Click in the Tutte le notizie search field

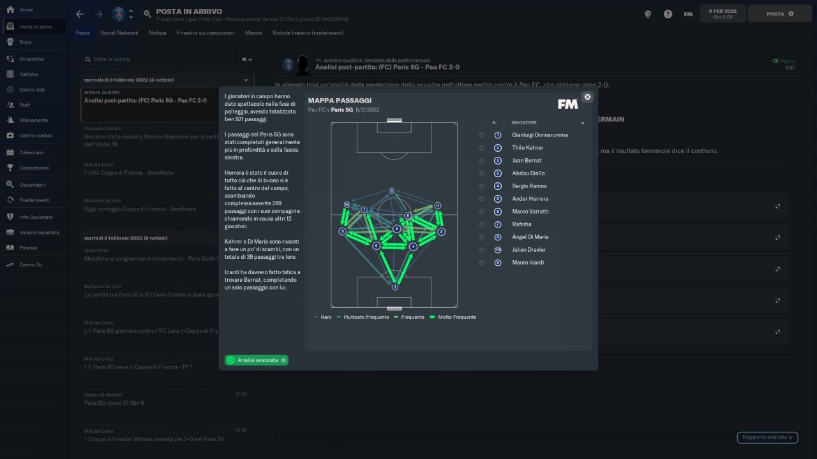[x=160, y=59]
